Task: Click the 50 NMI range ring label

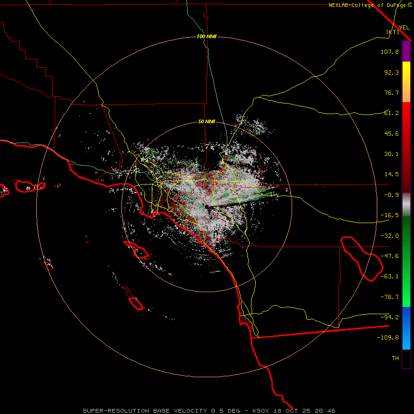Action: 207,122
